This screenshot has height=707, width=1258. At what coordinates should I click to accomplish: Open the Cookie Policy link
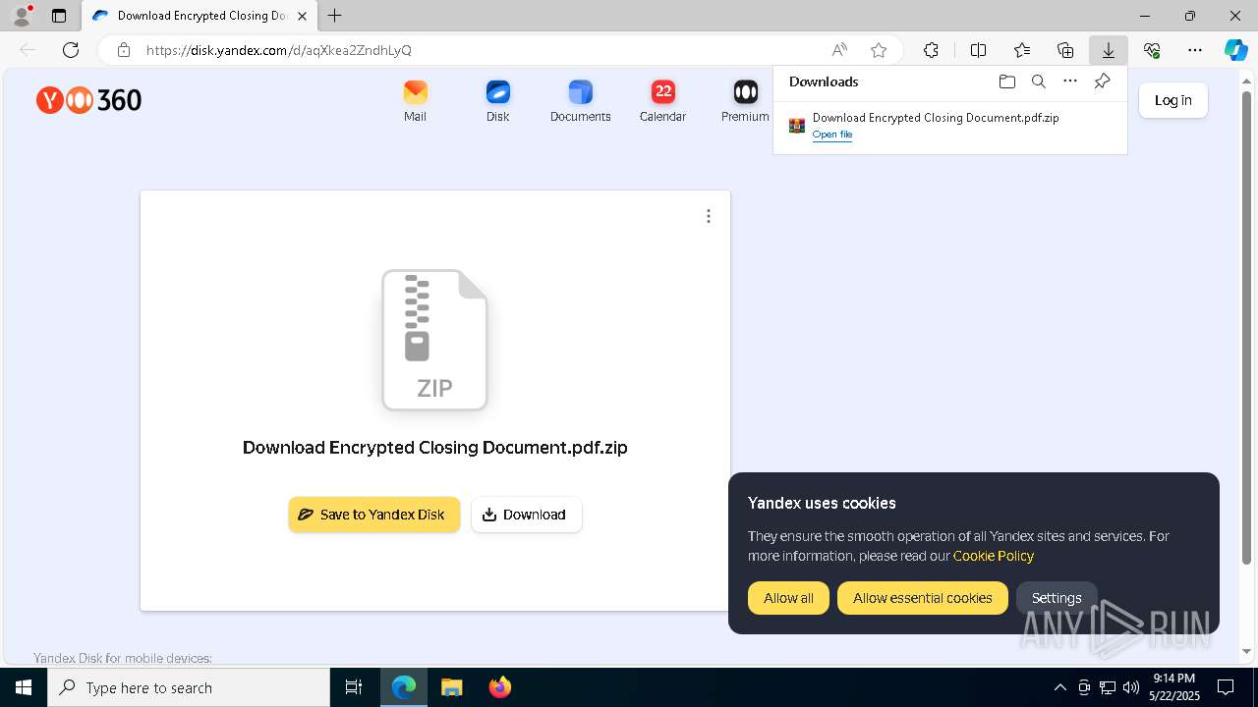click(x=993, y=556)
